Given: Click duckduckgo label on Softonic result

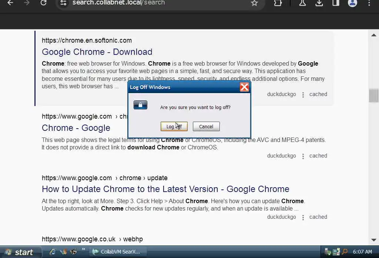Looking at the screenshot, I should (281, 94).
